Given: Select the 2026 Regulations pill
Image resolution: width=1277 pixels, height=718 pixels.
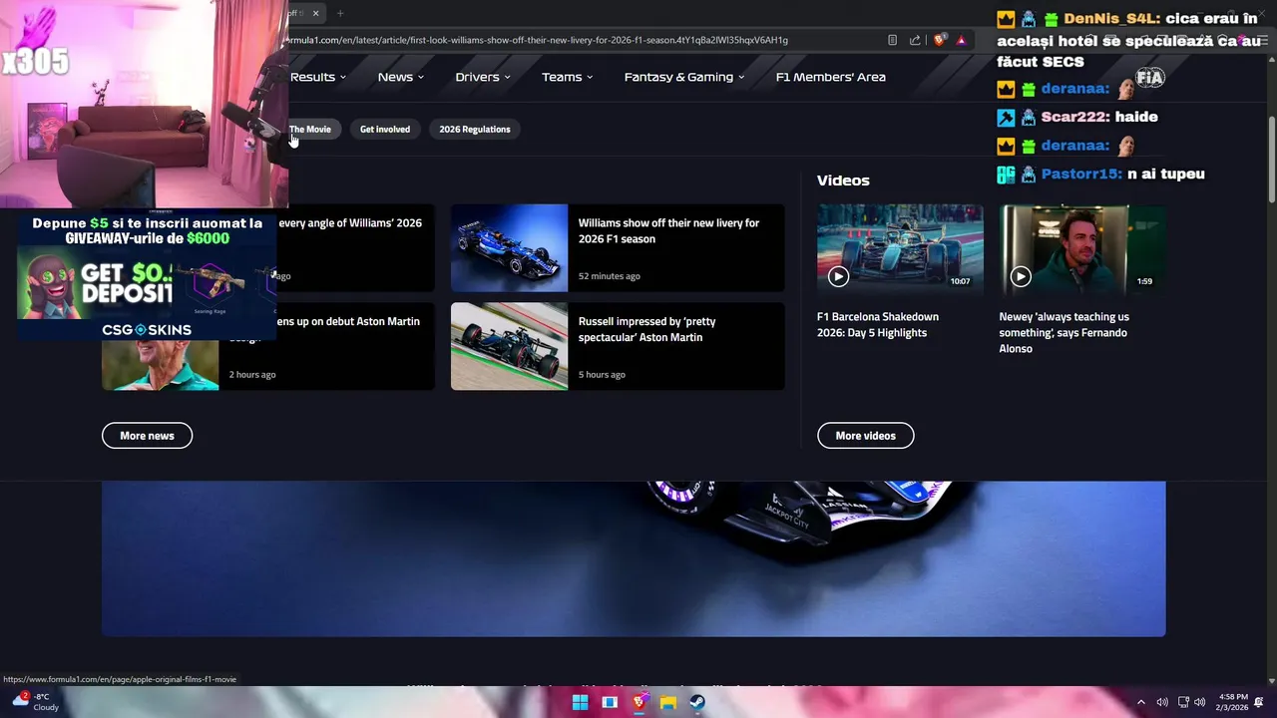Looking at the screenshot, I should point(475,129).
